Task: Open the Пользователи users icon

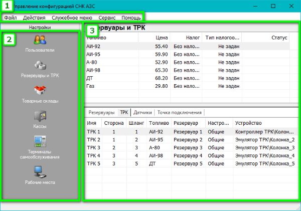Action: [40, 40]
